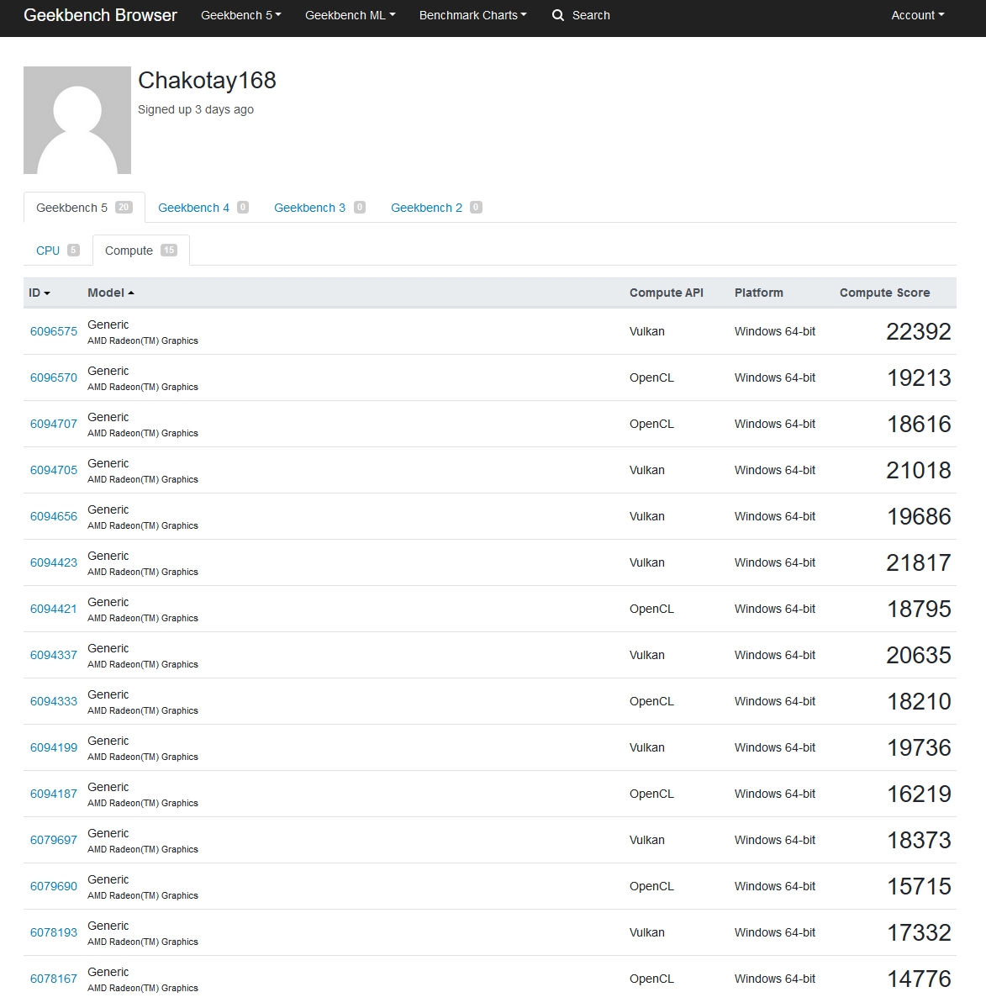Click the score 21817
Image resolution: width=986 pixels, height=1008 pixels.
(919, 563)
